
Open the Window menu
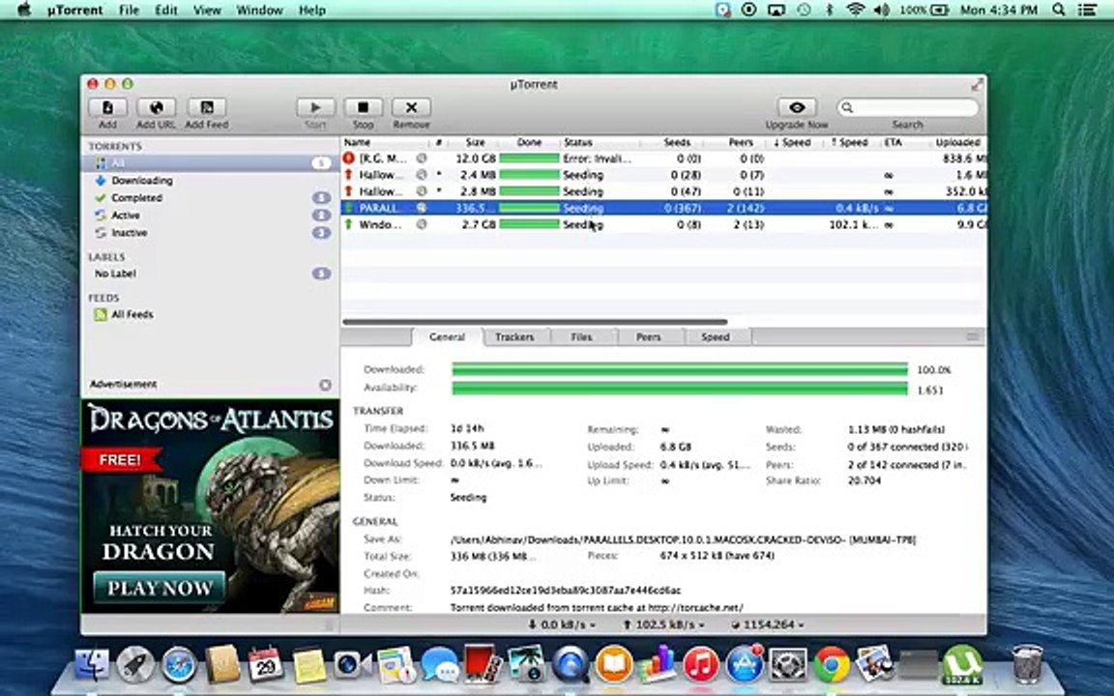point(259,10)
